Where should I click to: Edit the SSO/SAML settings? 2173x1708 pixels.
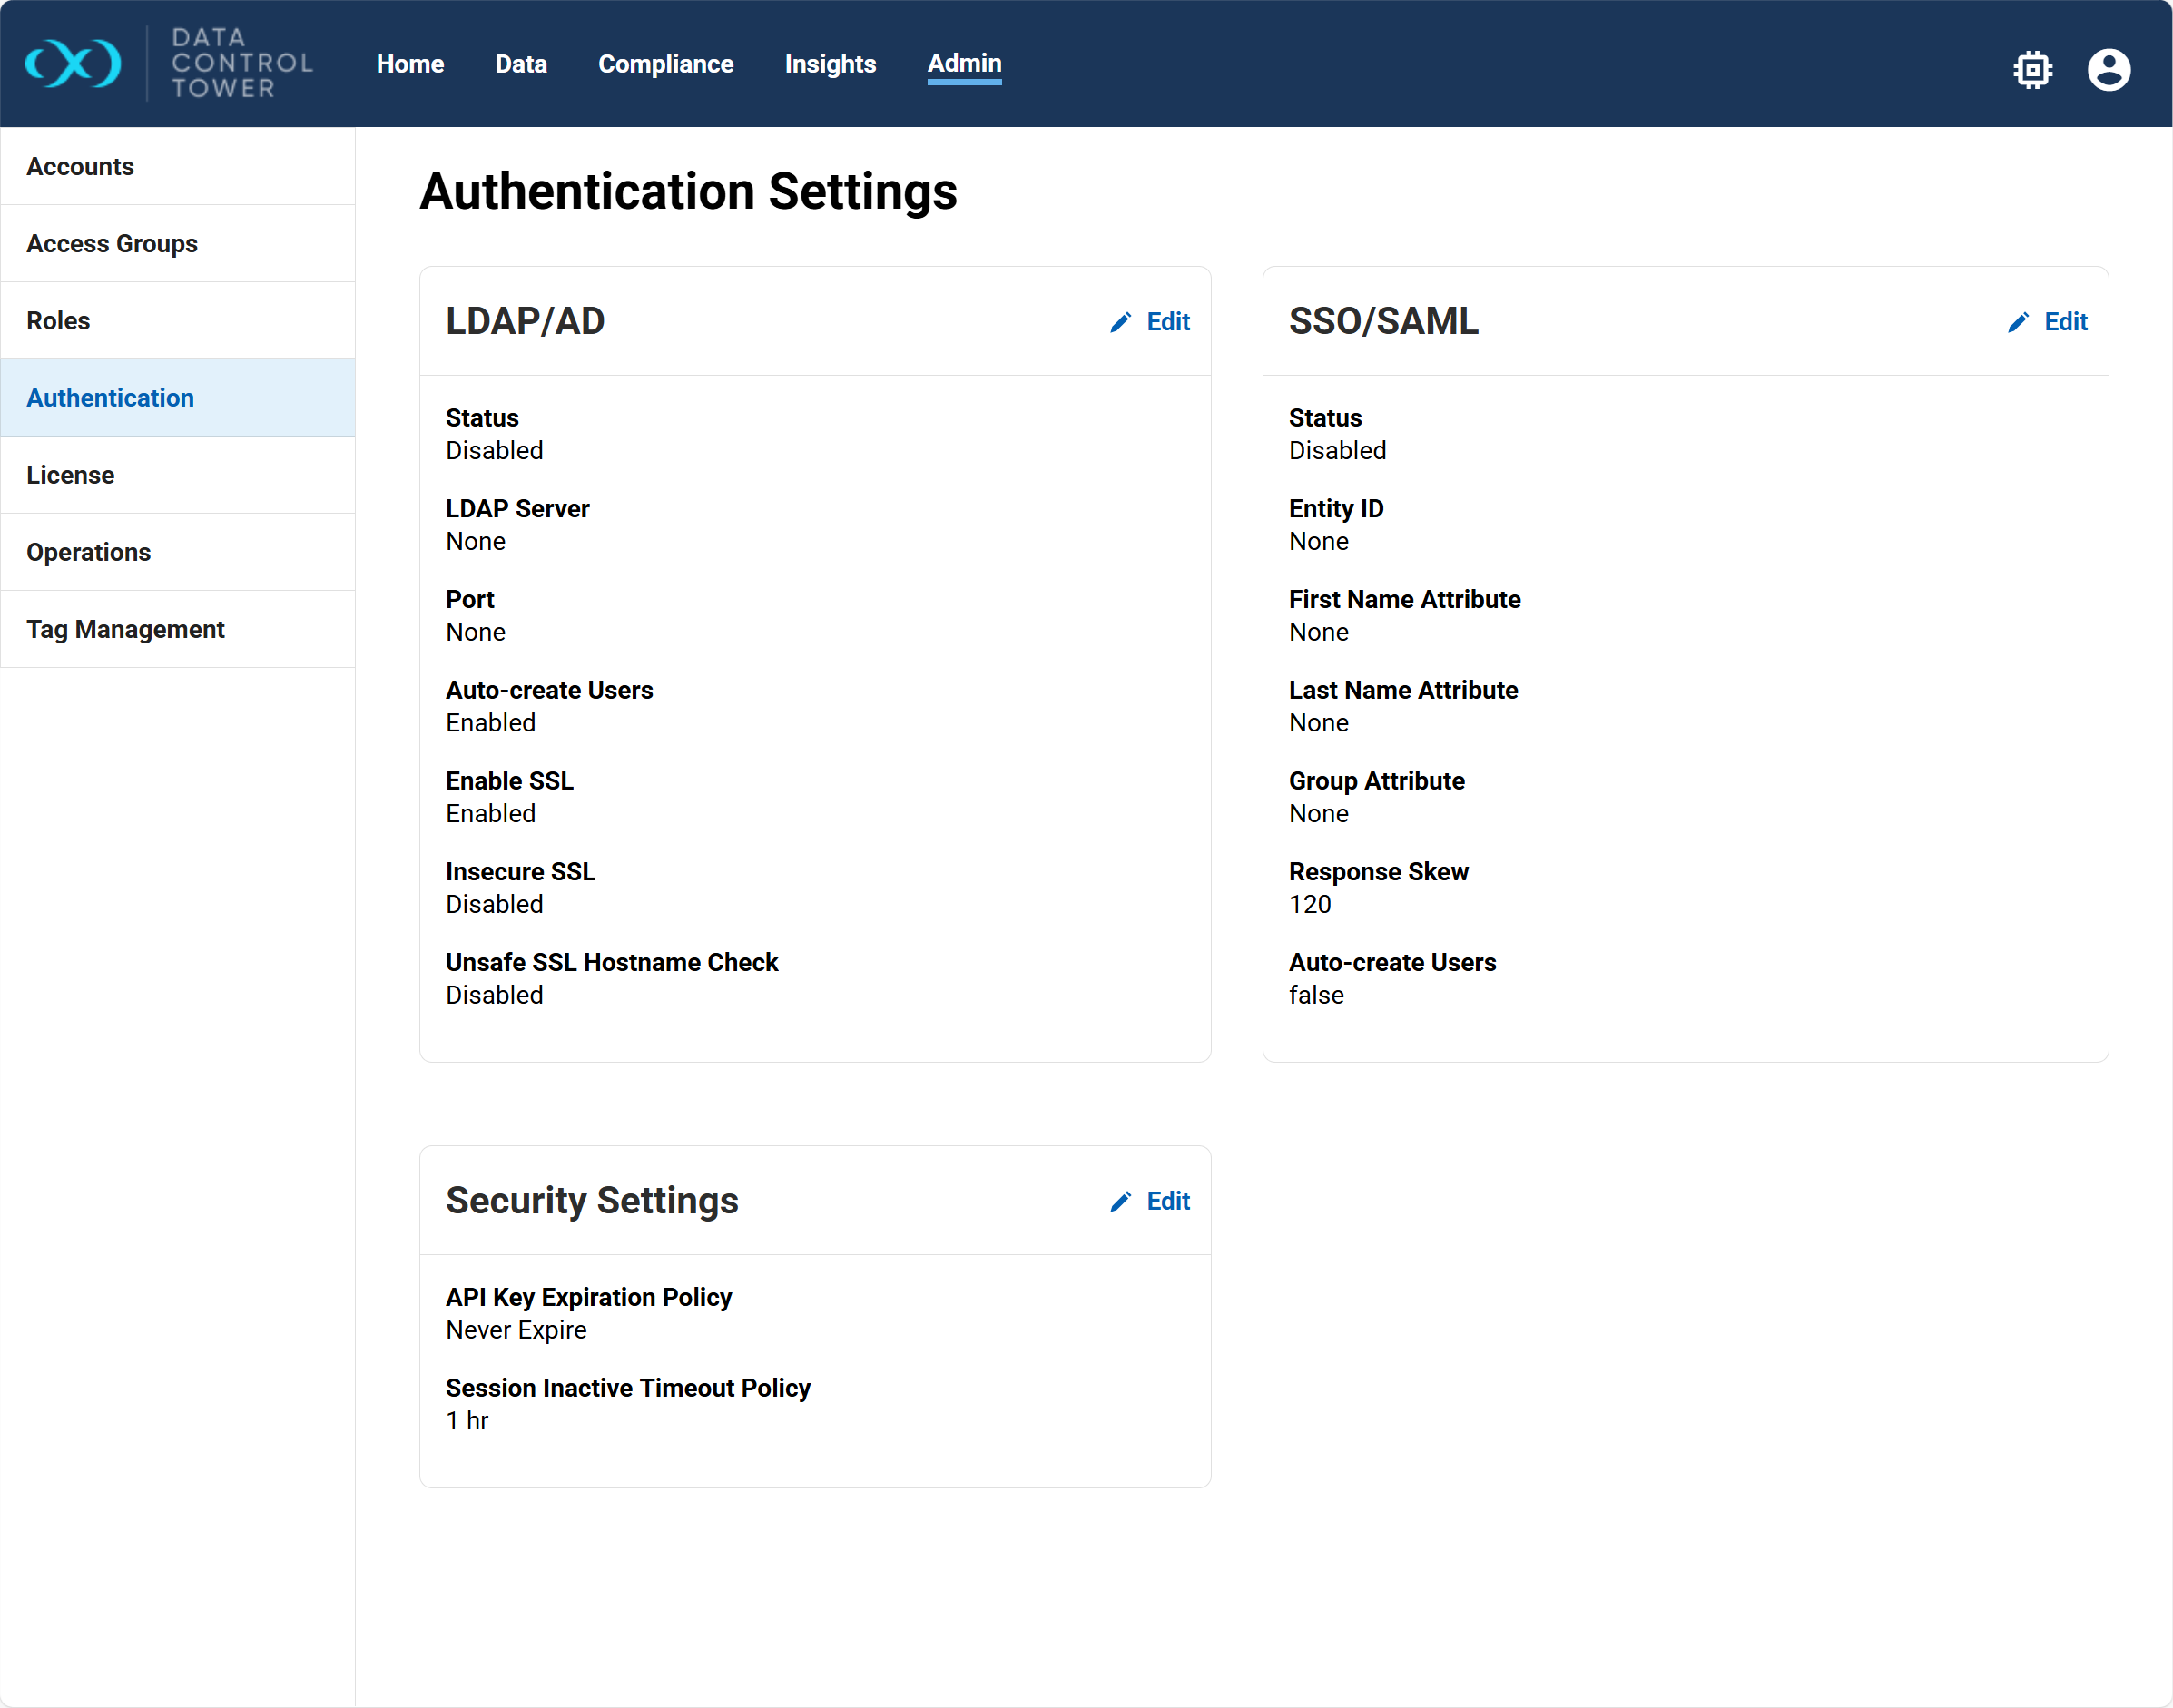2065,322
